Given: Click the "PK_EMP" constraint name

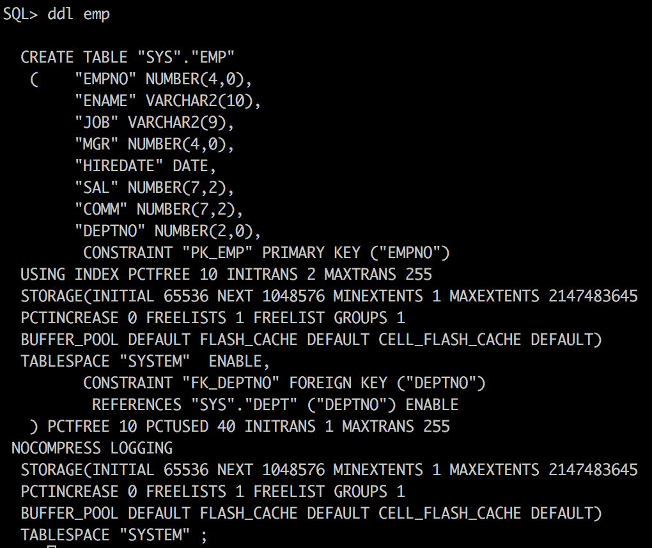Looking at the screenshot, I should point(217,253).
